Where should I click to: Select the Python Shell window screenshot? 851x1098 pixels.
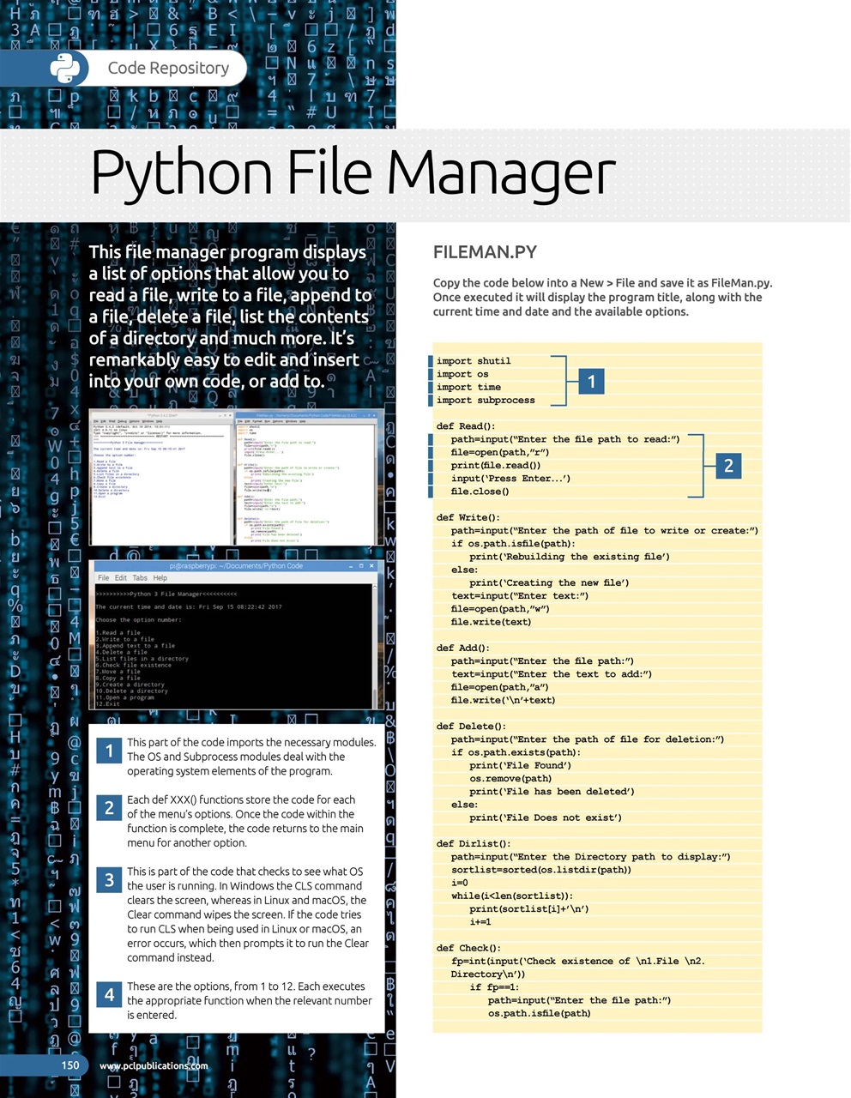pyautogui.click(x=160, y=476)
